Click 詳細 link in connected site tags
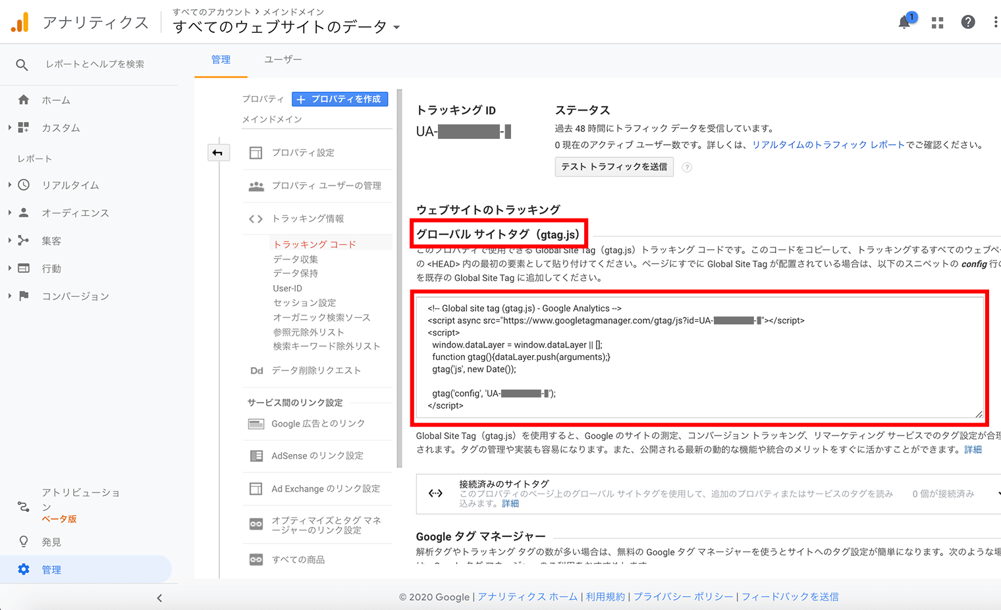This screenshot has height=610, width=1001. 510,503
